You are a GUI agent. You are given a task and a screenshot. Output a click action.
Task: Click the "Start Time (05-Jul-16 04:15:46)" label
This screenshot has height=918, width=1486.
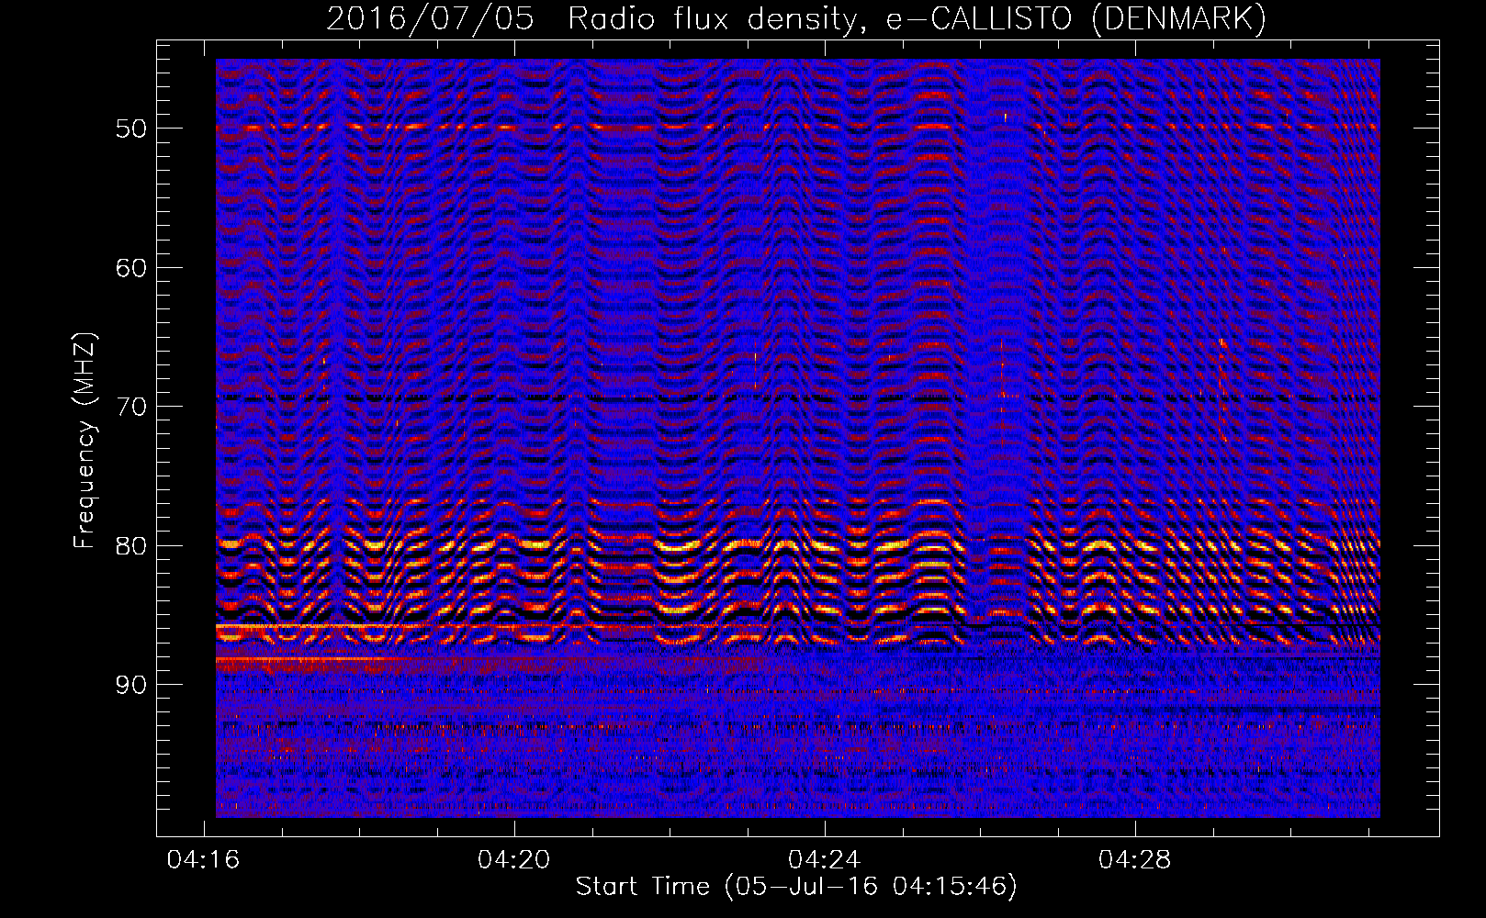coord(796,887)
